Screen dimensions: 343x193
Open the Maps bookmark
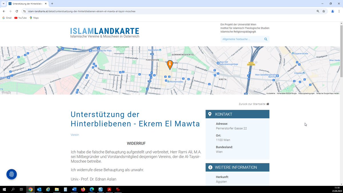click(34, 18)
